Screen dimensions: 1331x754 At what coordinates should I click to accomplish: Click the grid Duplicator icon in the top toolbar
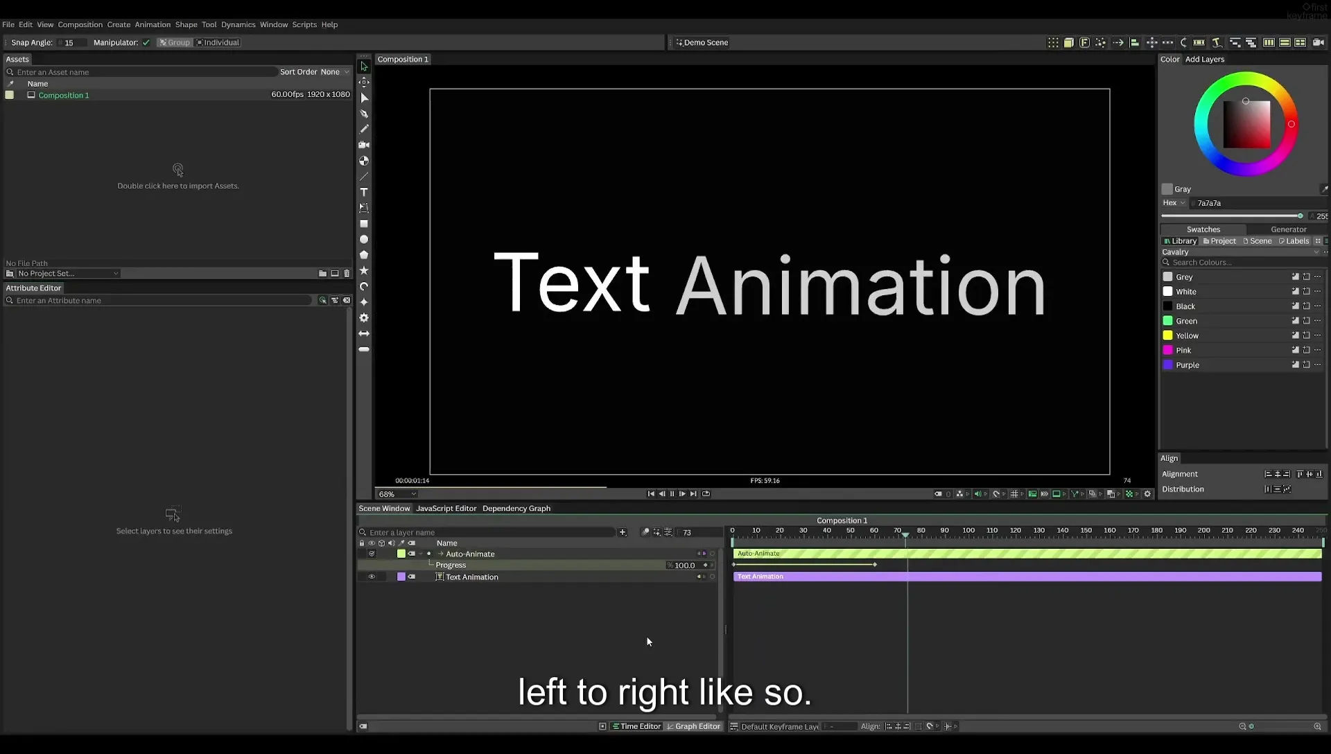pyautogui.click(x=1053, y=42)
